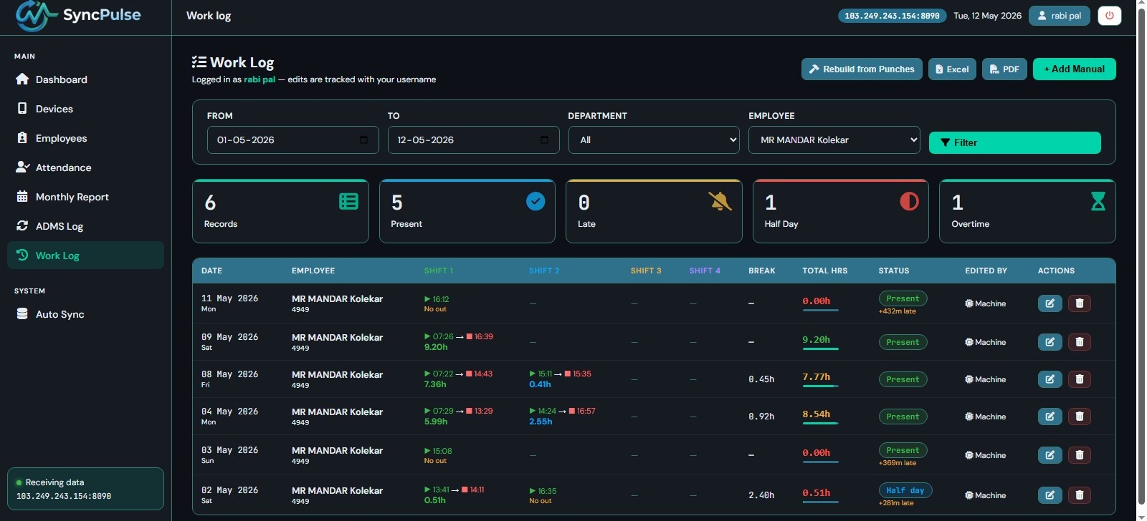Click the EDITED BY column header
Screen dimensions: 1147x521
click(x=986, y=271)
